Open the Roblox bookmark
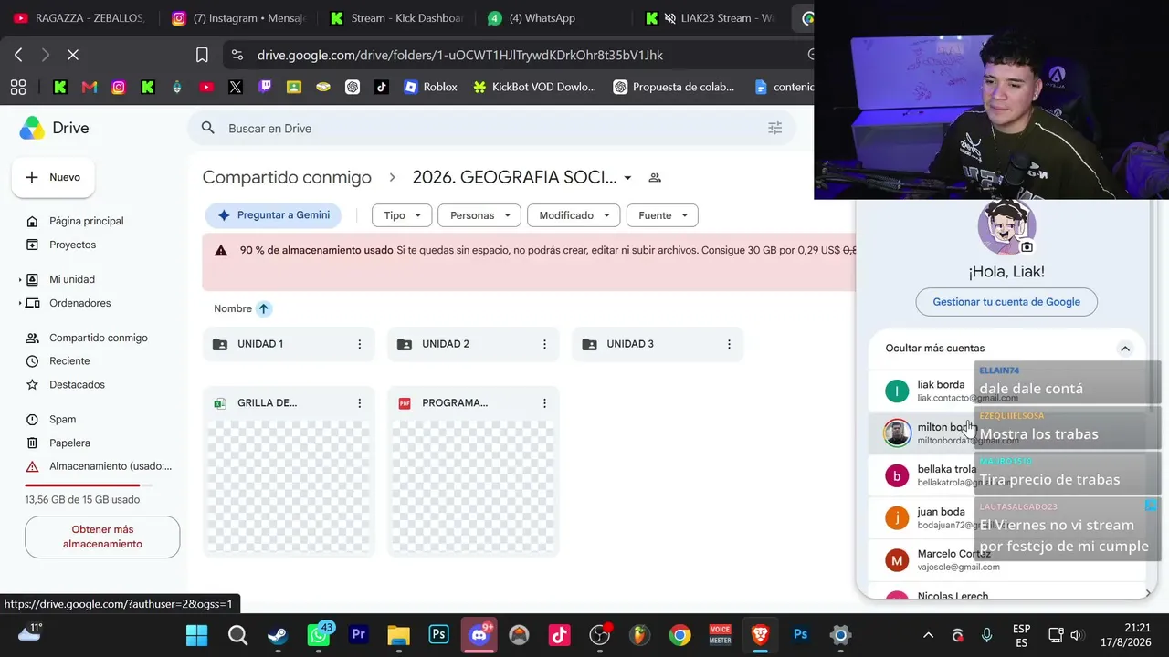This screenshot has height=657, width=1169. [x=430, y=87]
